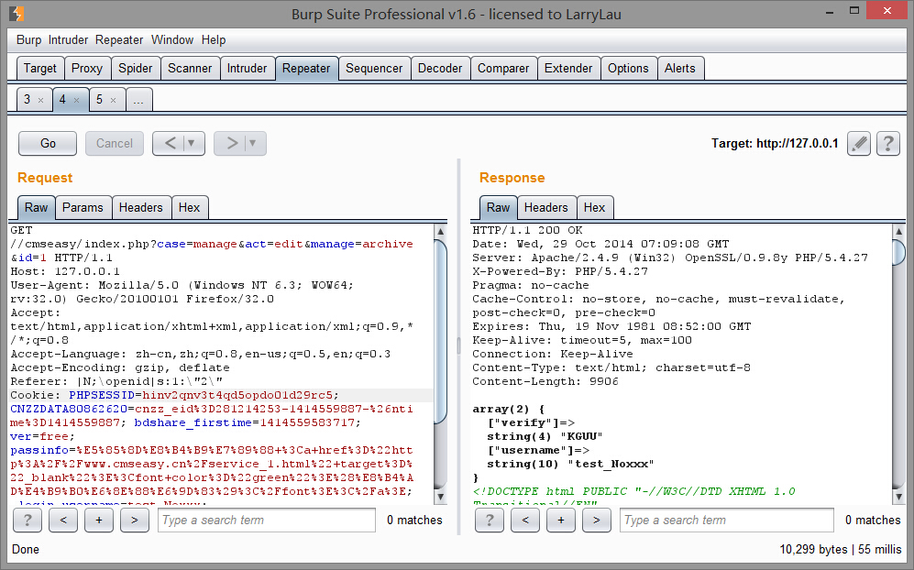Switch to the Proxy tab
Viewport: 914px width, 570px height.
tap(87, 68)
